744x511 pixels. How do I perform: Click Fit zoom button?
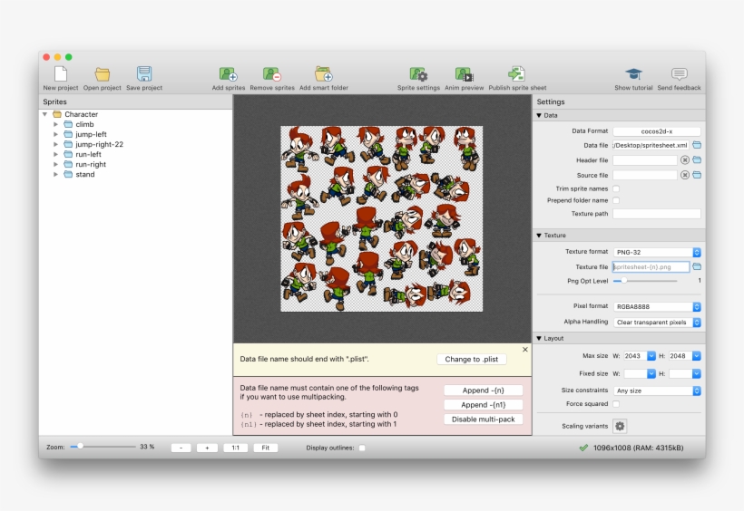point(265,448)
